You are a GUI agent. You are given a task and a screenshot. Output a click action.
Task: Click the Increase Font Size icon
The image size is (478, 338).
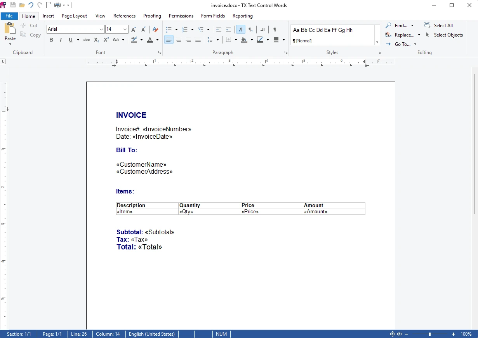(134, 30)
